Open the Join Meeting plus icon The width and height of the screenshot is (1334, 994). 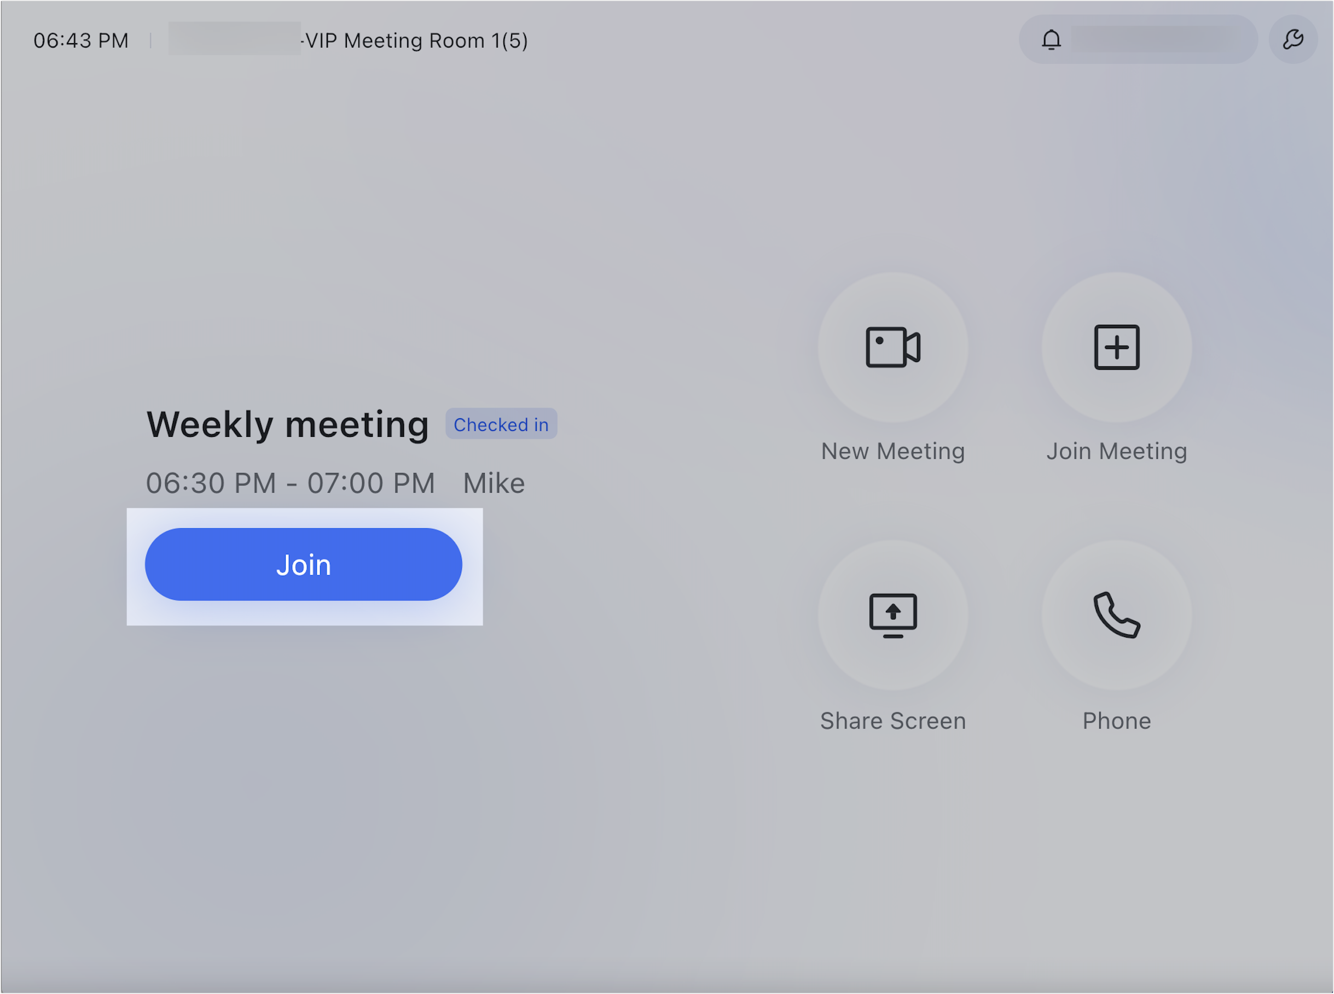tap(1117, 347)
